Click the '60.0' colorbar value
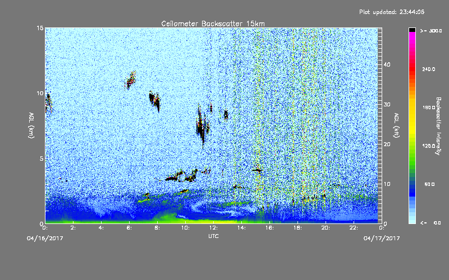The image size is (449, 280). click(x=429, y=185)
